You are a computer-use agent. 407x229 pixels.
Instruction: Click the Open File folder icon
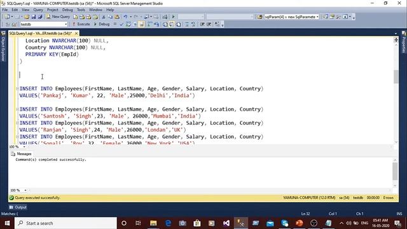27,17
